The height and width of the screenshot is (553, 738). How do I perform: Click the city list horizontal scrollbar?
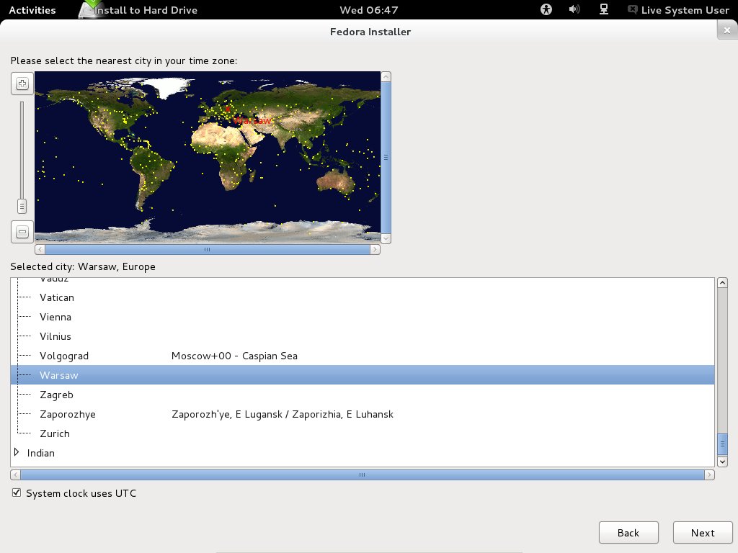pyautogui.click(x=362, y=475)
